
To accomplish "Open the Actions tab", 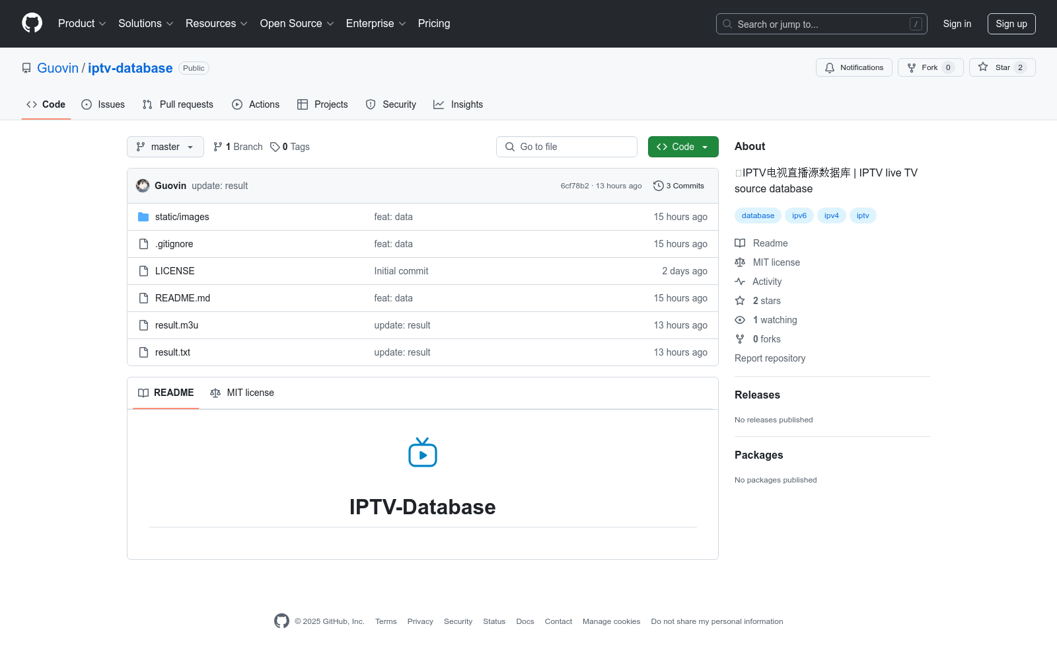I will (256, 104).
